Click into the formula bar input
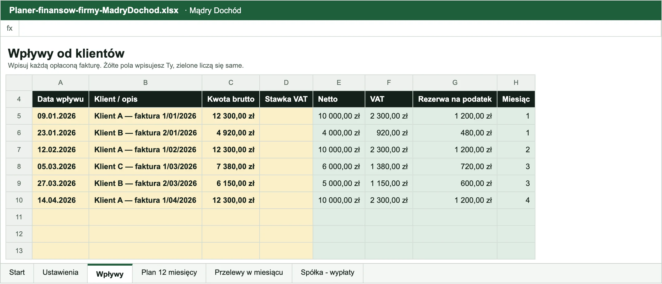This screenshot has height=284, width=662. [340, 28]
